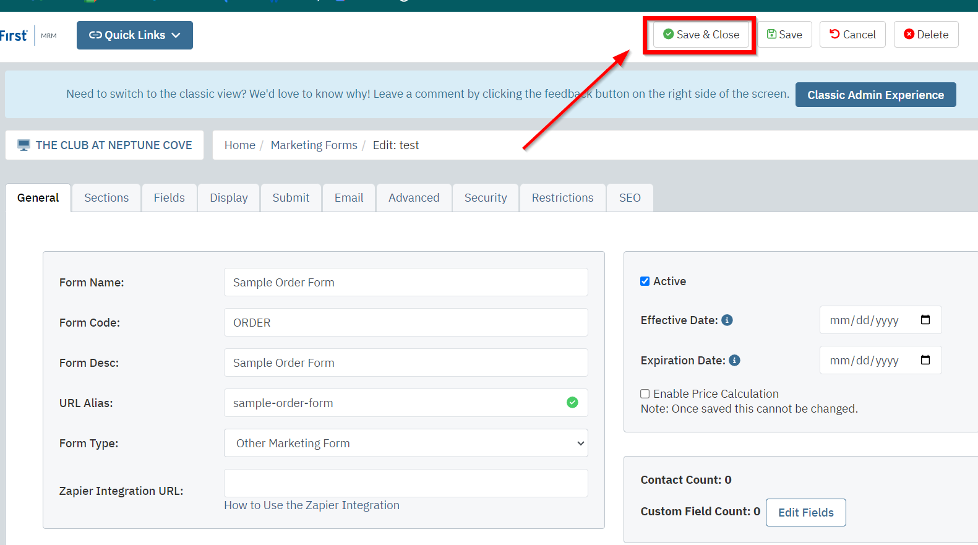978x545 pixels.
Task: Go to Home breadcrumb
Action: (240, 145)
